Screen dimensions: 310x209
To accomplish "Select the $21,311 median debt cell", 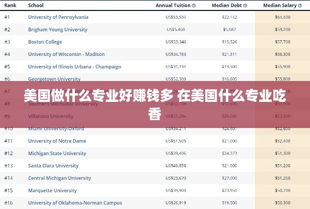I will pyautogui.click(x=229, y=54).
